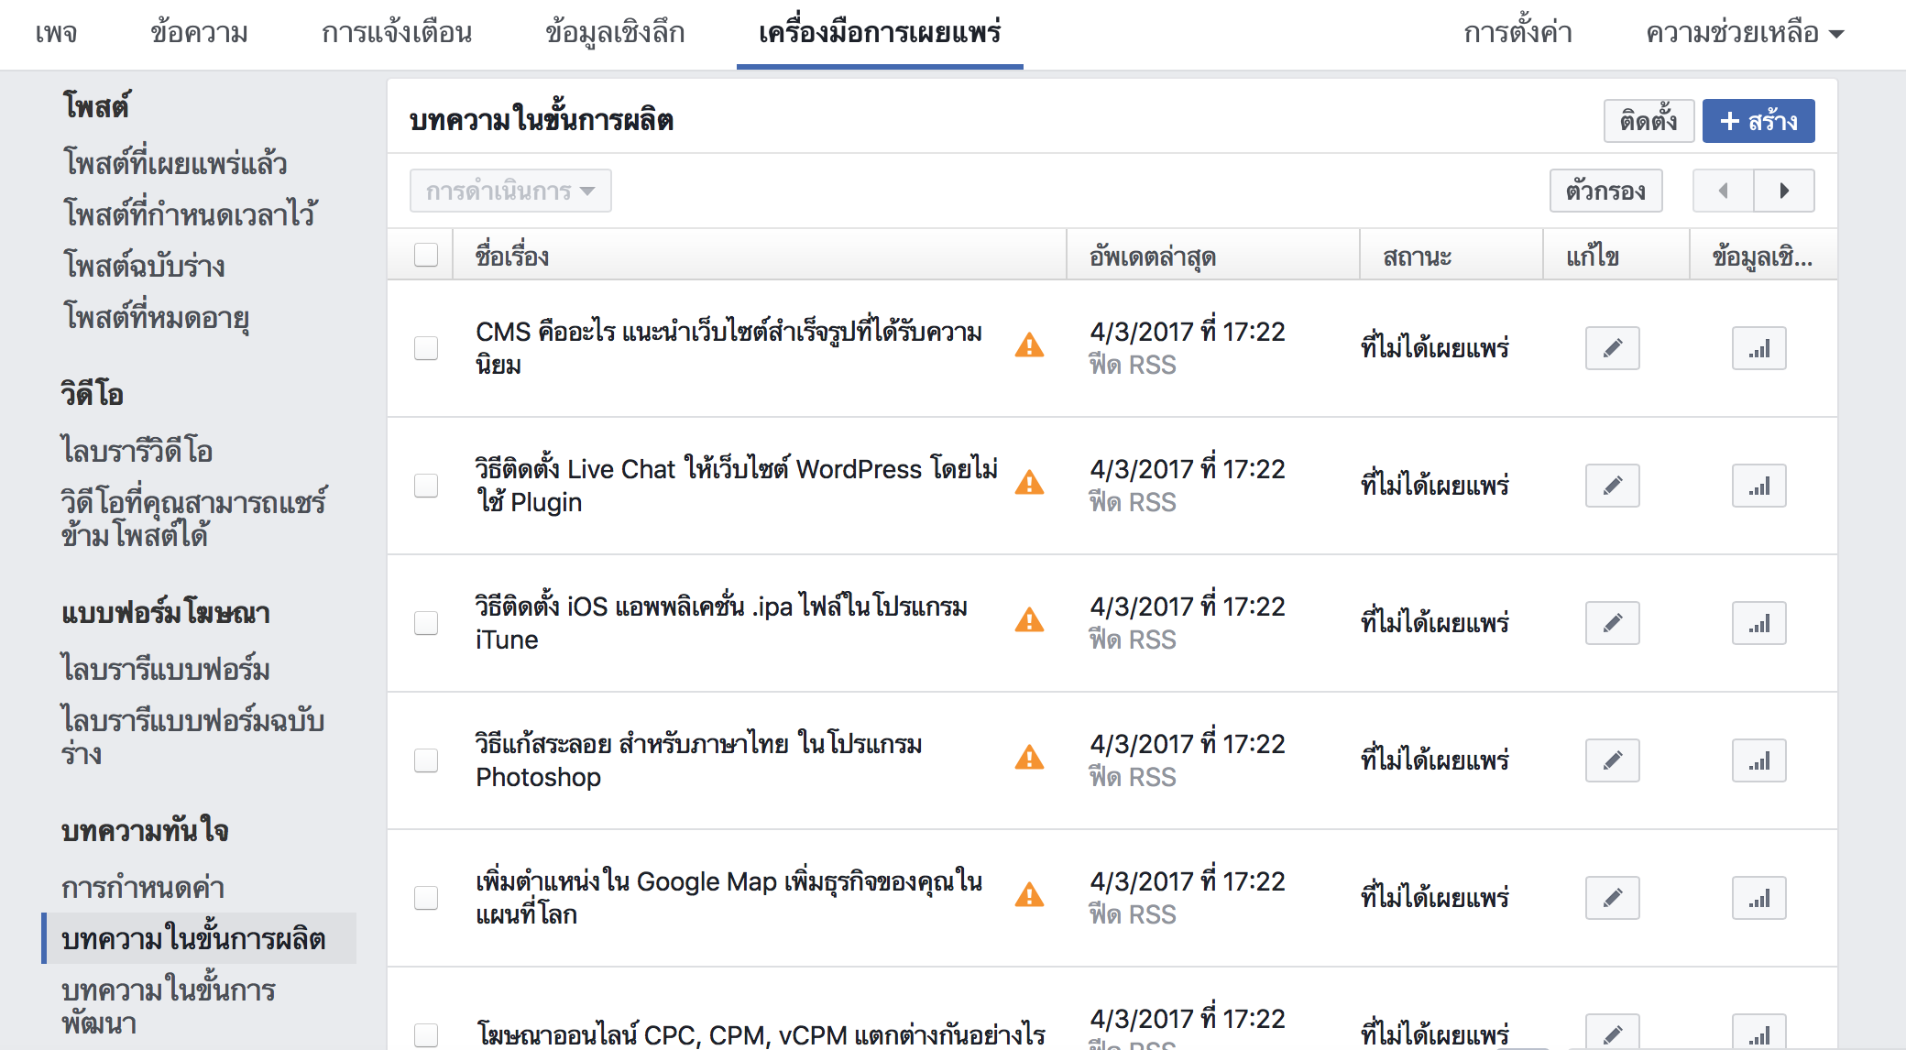Edit the Live Chat WordPress article
1906x1050 pixels.
[x=1612, y=486]
